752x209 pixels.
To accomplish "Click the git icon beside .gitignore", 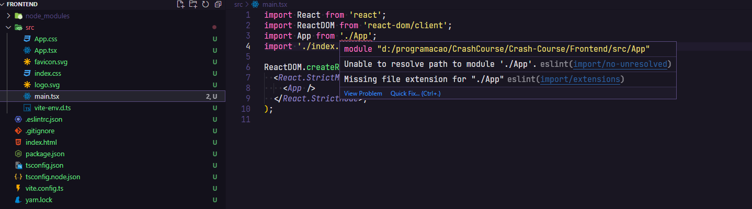I will pos(18,131).
